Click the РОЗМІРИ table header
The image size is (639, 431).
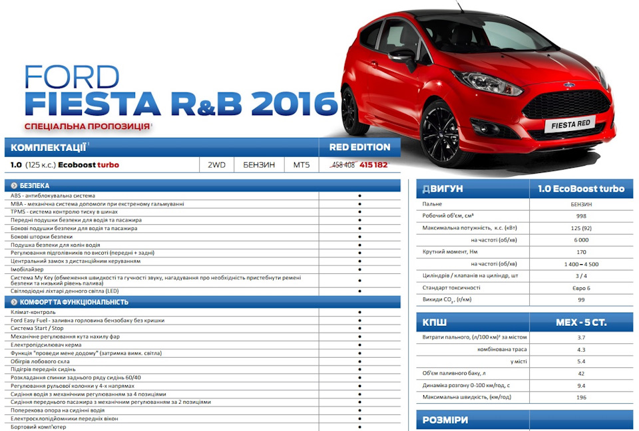click(x=473, y=420)
